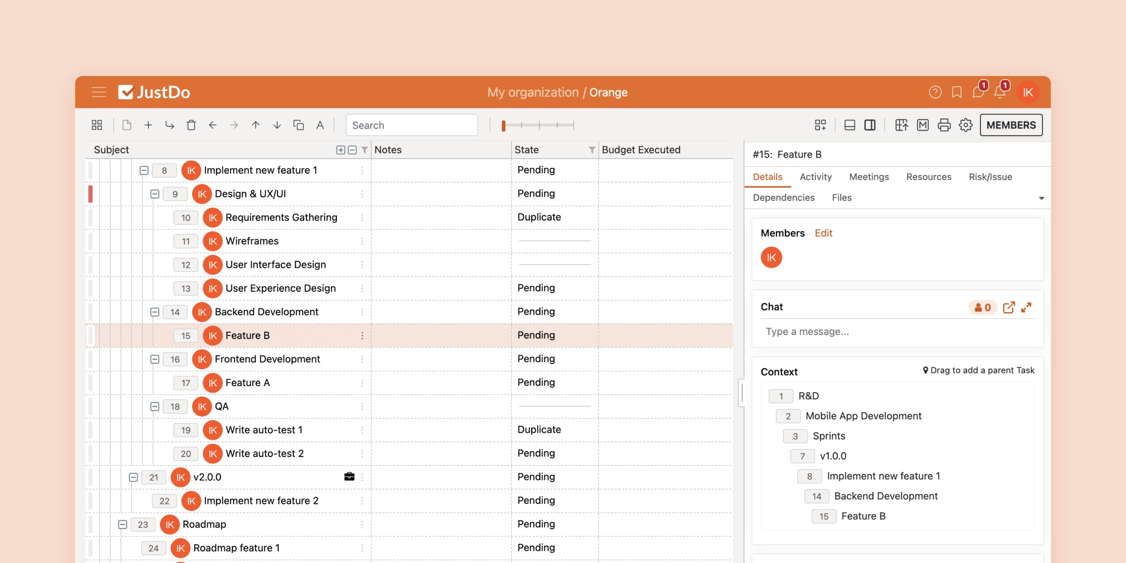The height and width of the screenshot is (563, 1126).
Task: Click the search input field
Action: (411, 124)
